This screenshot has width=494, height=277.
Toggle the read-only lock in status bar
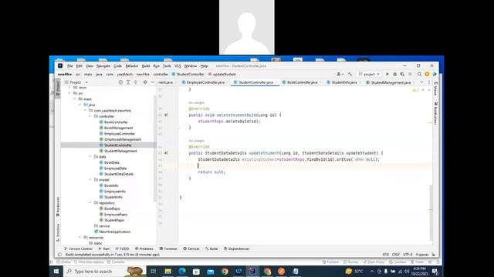pos(434,255)
